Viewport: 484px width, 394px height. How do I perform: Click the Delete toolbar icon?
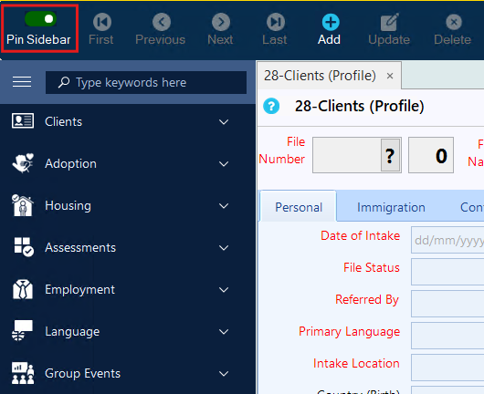pyautogui.click(x=454, y=22)
